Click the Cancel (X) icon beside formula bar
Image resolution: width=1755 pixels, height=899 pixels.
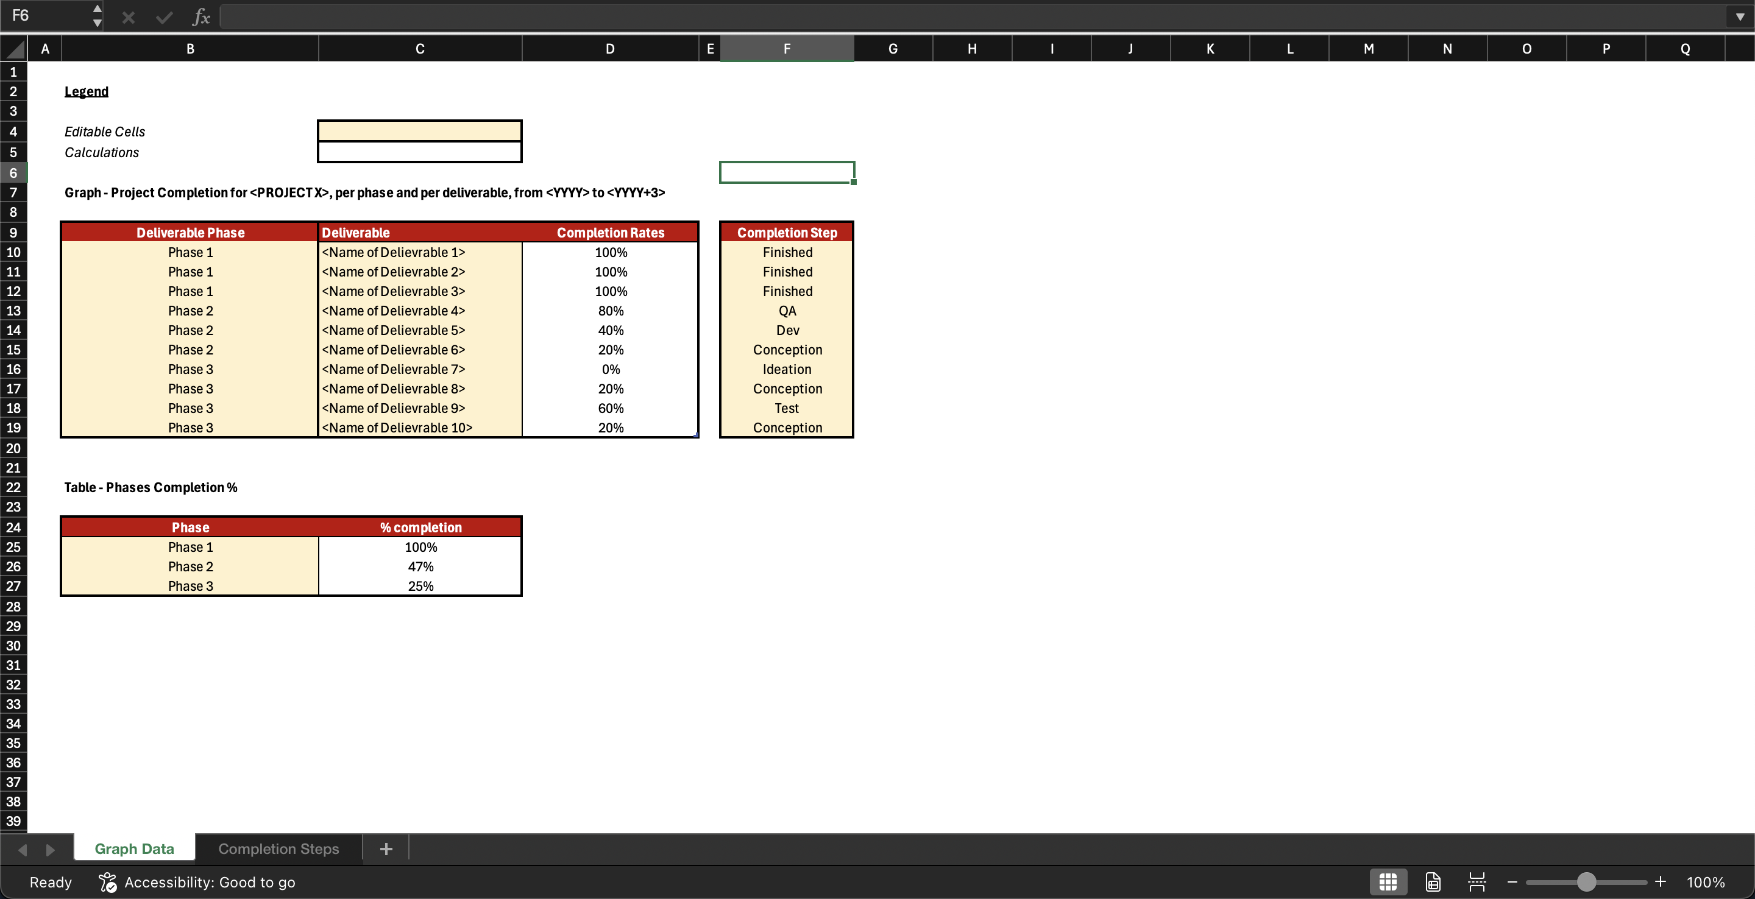127,16
